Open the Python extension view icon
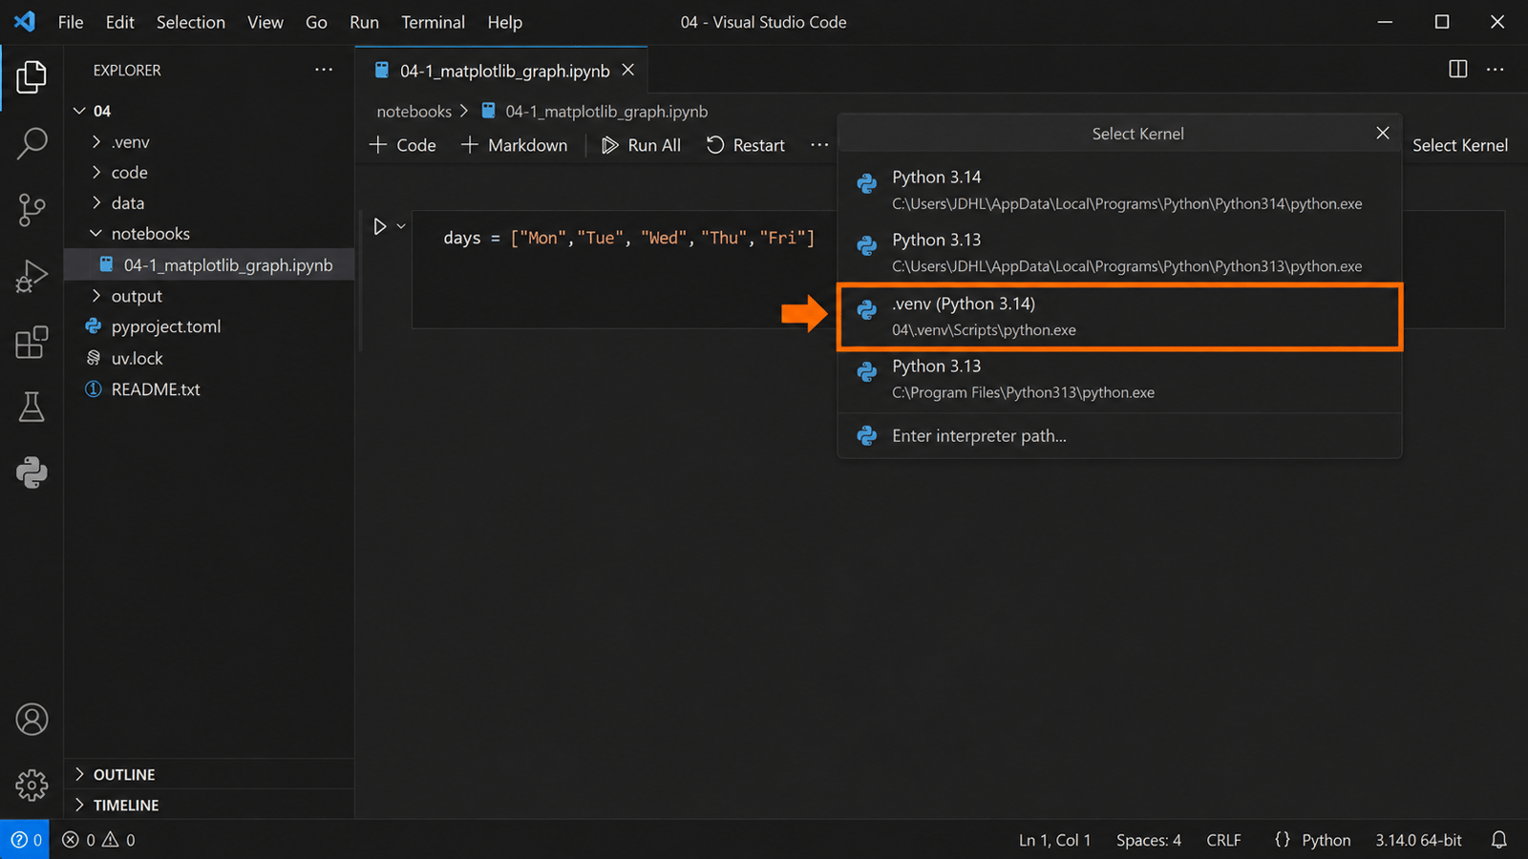1528x859 pixels. tap(32, 472)
